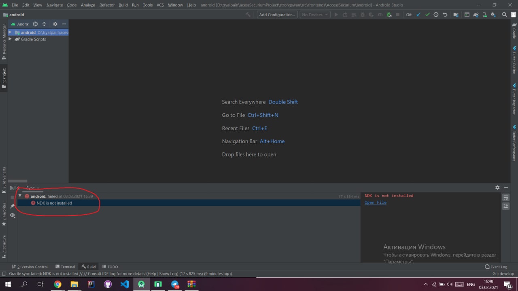Open the run configuration selector
The height and width of the screenshot is (291, 518).
coord(277,15)
